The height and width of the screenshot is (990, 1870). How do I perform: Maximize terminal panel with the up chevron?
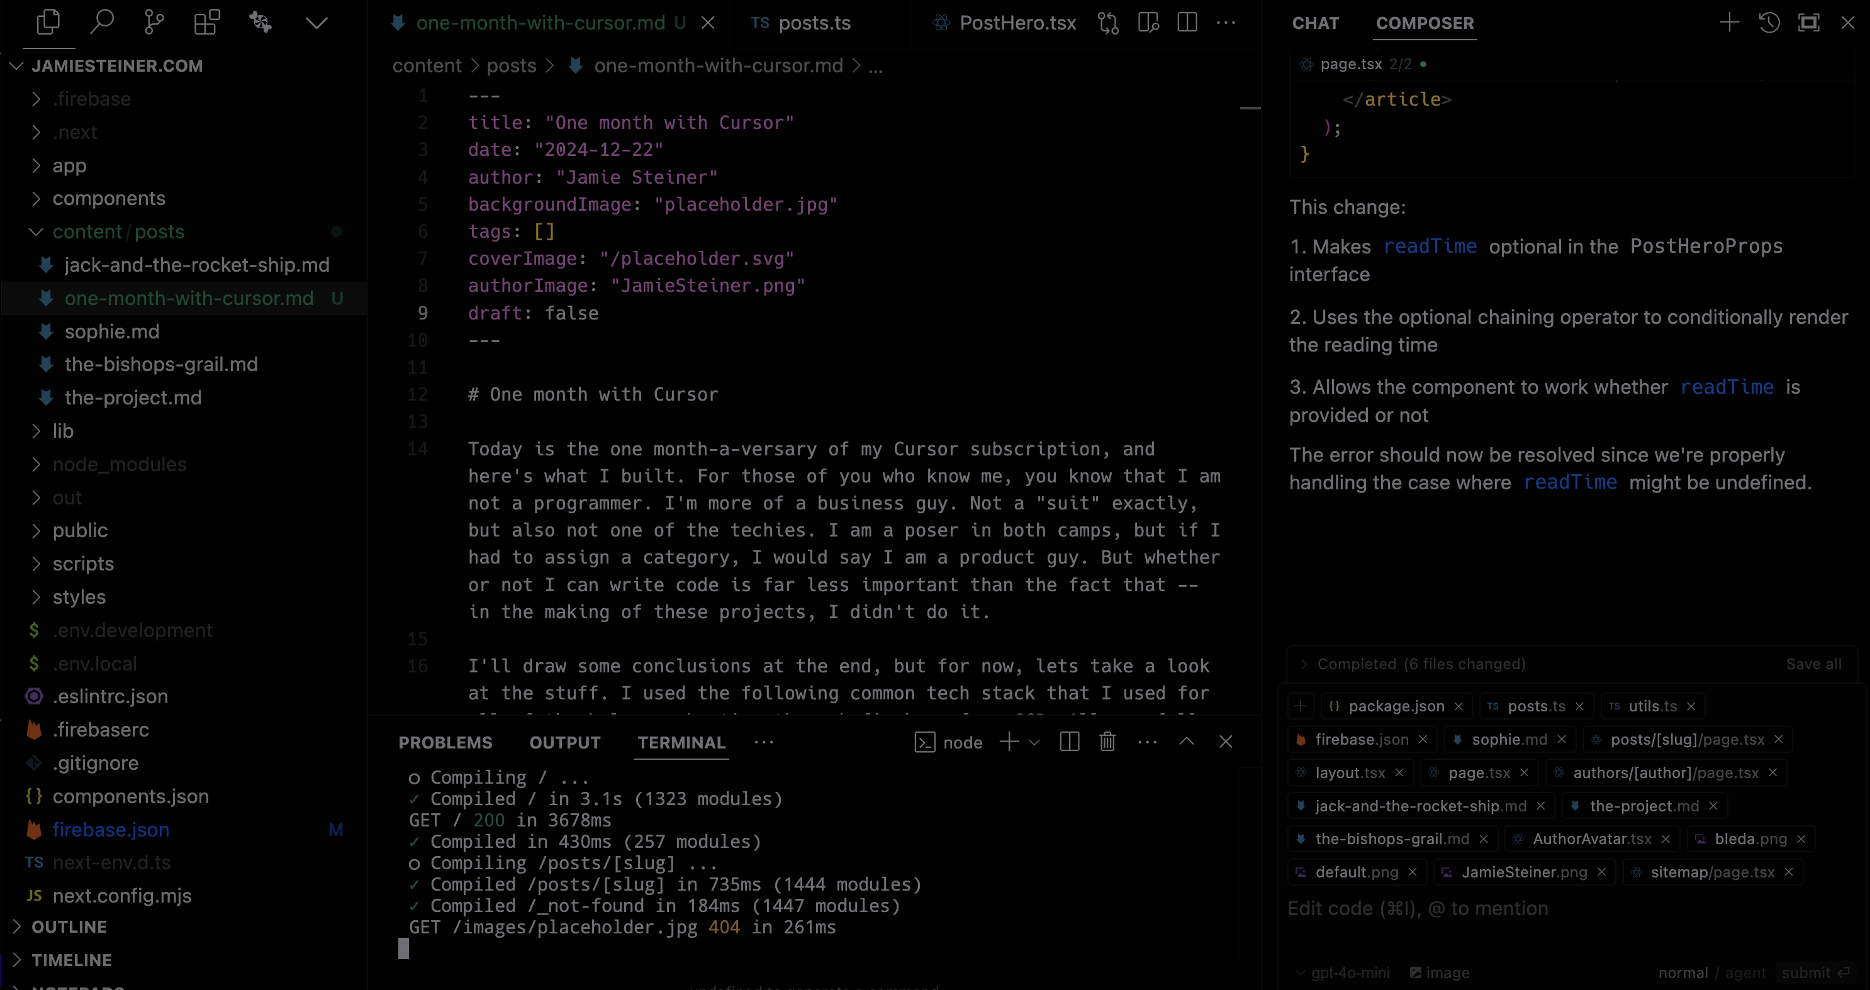[x=1186, y=742]
